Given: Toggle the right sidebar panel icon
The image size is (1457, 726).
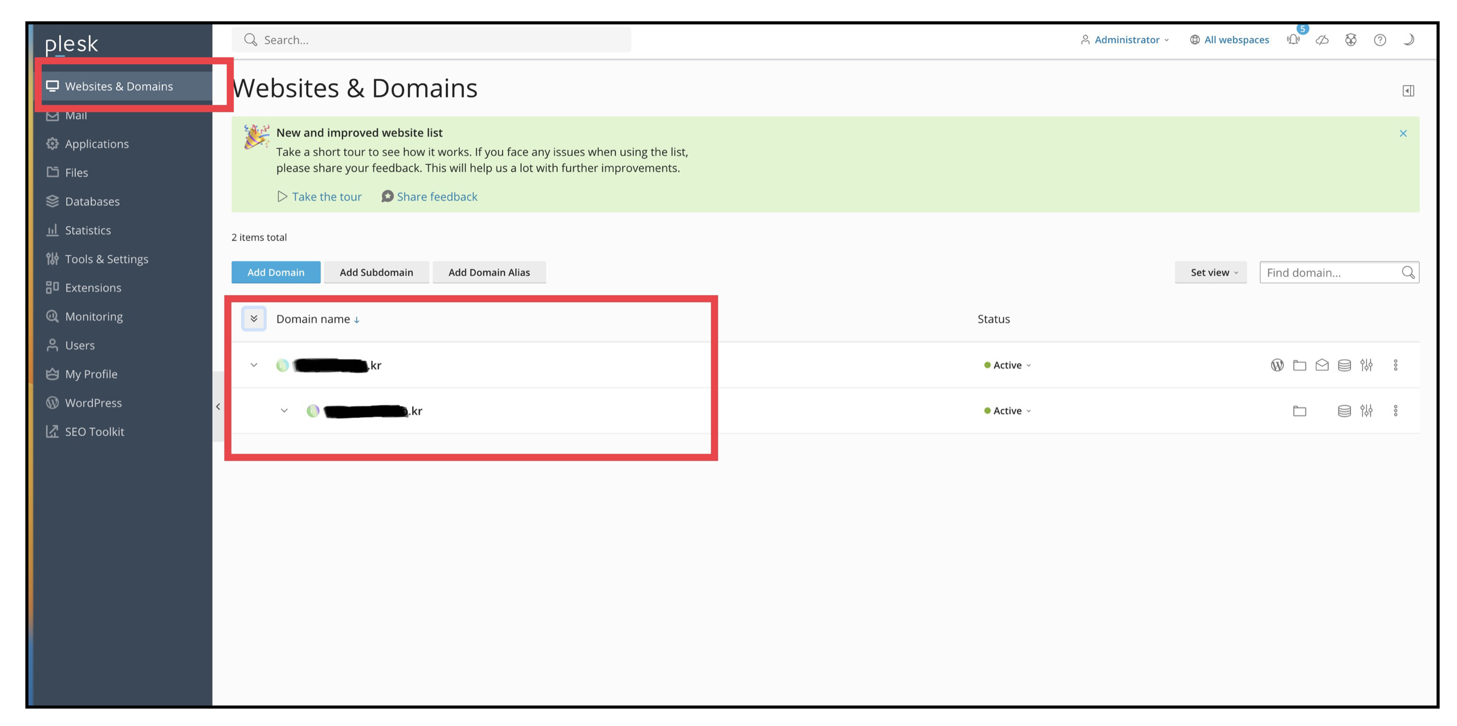Looking at the screenshot, I should [1407, 91].
